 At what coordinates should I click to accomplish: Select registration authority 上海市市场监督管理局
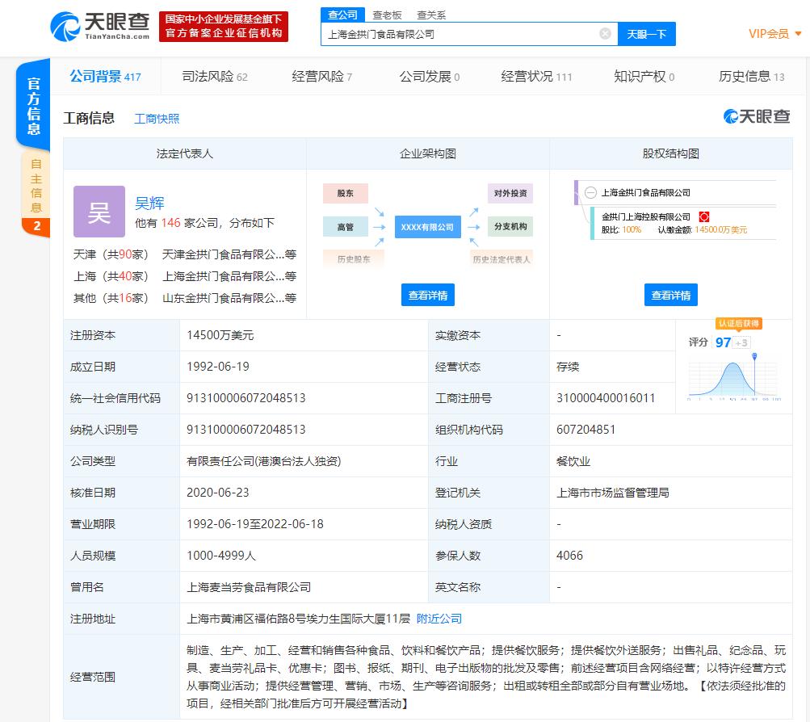point(613,493)
